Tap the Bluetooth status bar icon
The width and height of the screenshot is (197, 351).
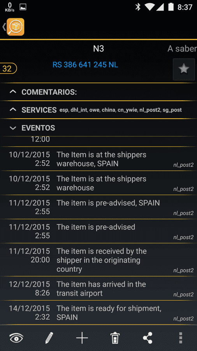[138, 7]
